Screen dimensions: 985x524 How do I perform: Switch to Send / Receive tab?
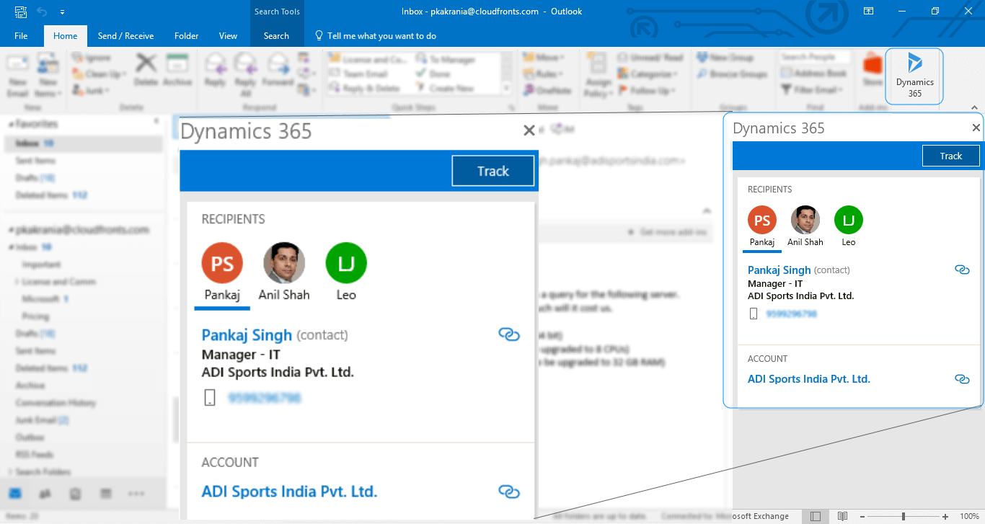point(125,36)
